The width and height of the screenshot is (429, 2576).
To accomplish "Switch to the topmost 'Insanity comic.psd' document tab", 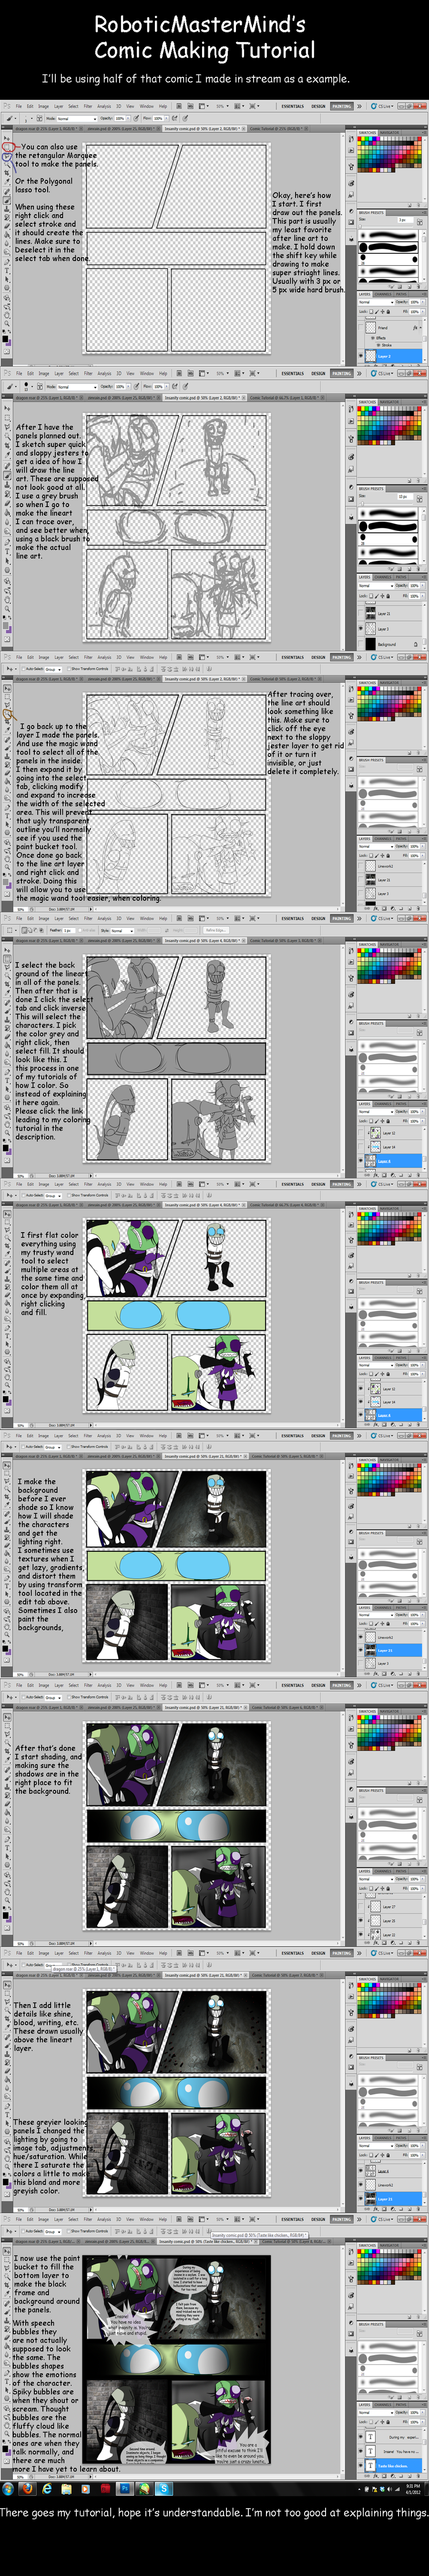I will click(x=204, y=128).
